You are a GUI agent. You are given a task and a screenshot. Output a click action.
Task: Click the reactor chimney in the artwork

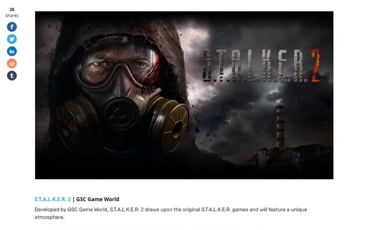pyautogui.click(x=280, y=126)
